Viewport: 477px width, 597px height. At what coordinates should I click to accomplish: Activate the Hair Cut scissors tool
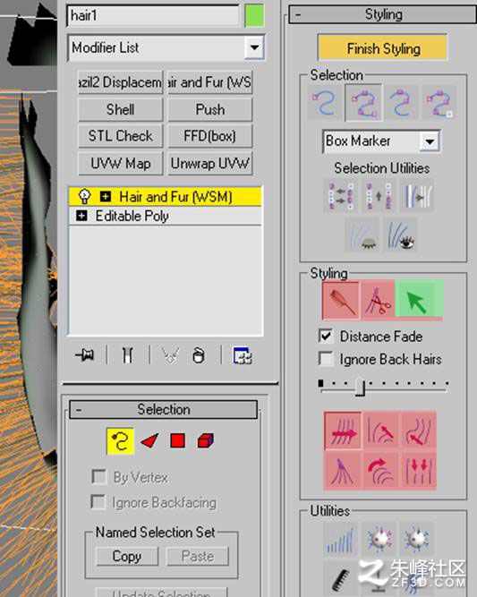point(378,301)
